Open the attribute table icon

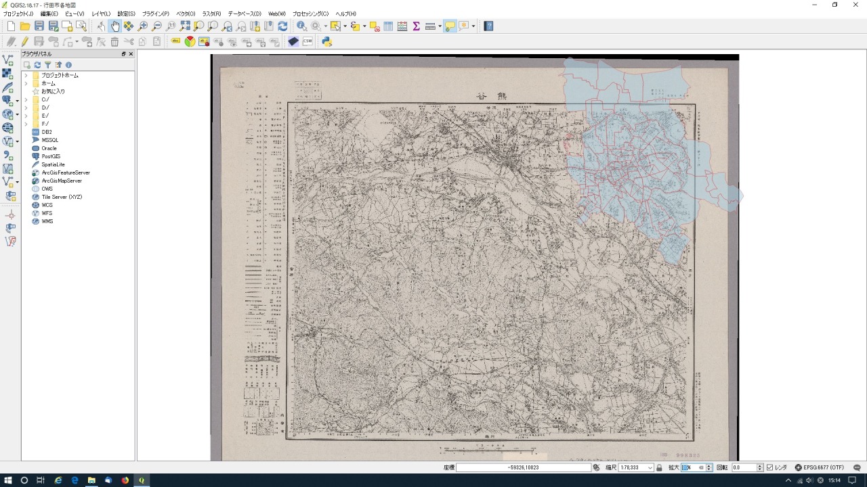point(388,26)
